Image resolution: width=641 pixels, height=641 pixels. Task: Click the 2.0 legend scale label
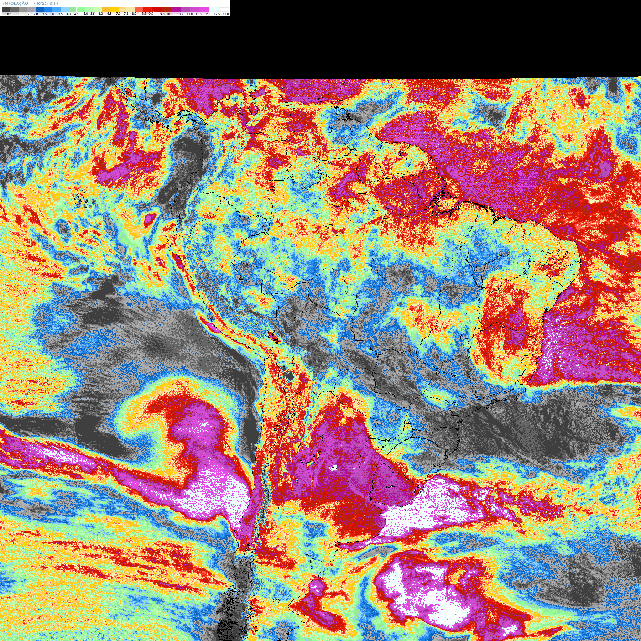[x=36, y=14]
